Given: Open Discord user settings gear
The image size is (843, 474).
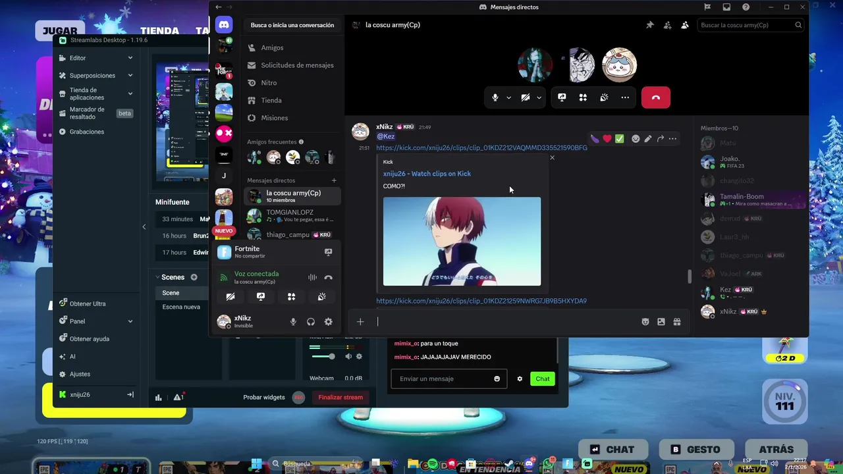Looking at the screenshot, I should pyautogui.click(x=328, y=322).
